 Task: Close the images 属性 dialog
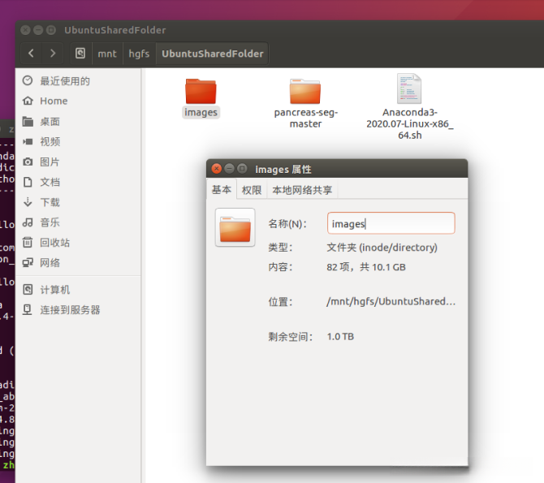(x=217, y=169)
